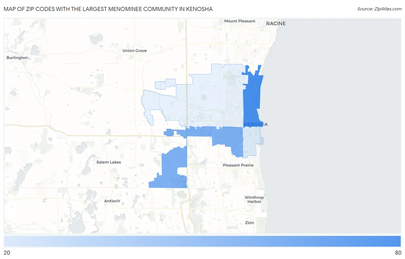
Task: Click the Union Grove map label
Action: [x=135, y=51]
